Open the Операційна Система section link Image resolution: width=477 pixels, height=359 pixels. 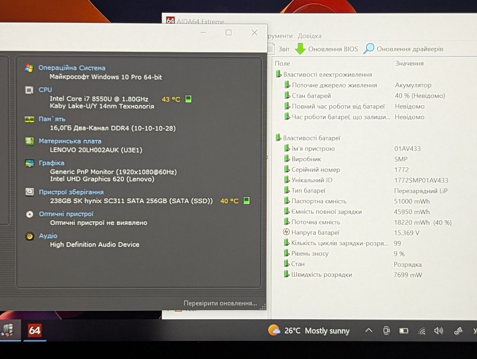coord(72,68)
